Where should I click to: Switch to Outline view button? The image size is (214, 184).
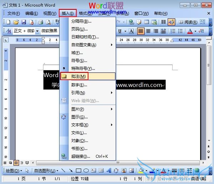tap(22, 163)
